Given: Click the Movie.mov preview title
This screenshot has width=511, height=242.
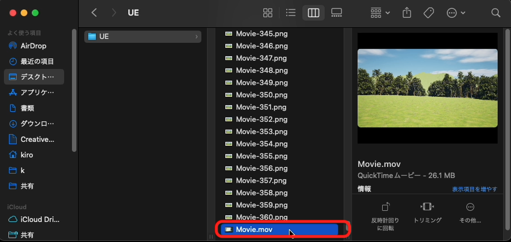Looking at the screenshot, I should [x=379, y=164].
